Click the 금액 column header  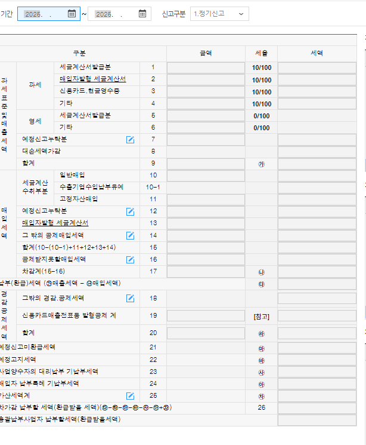point(206,53)
